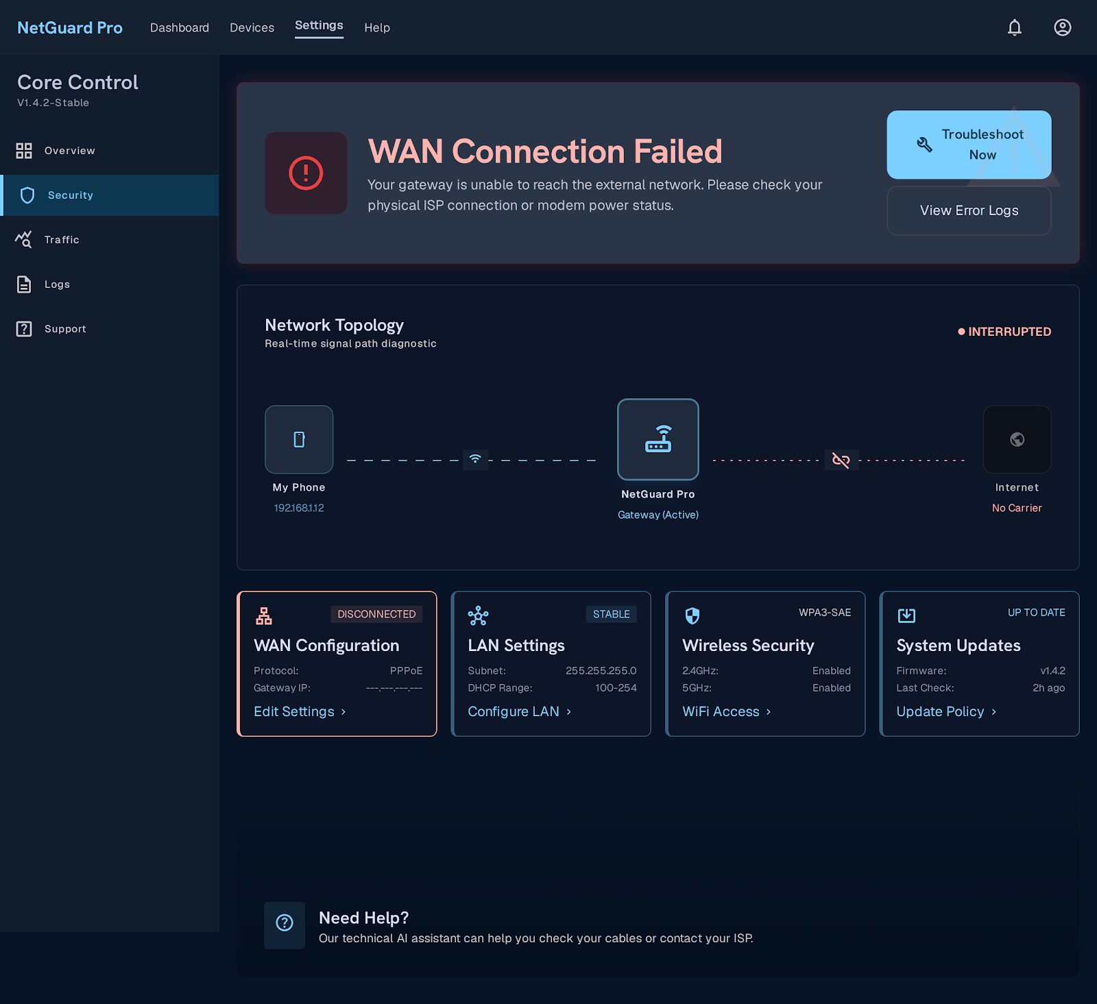
Task: Select the Internet globe node
Action: tap(1017, 439)
